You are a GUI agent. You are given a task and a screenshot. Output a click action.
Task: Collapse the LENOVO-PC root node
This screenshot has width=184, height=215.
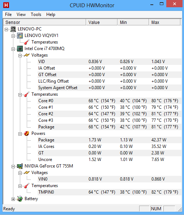[6, 29]
